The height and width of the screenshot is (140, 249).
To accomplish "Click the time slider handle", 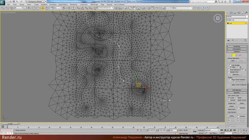I will point(10,124).
